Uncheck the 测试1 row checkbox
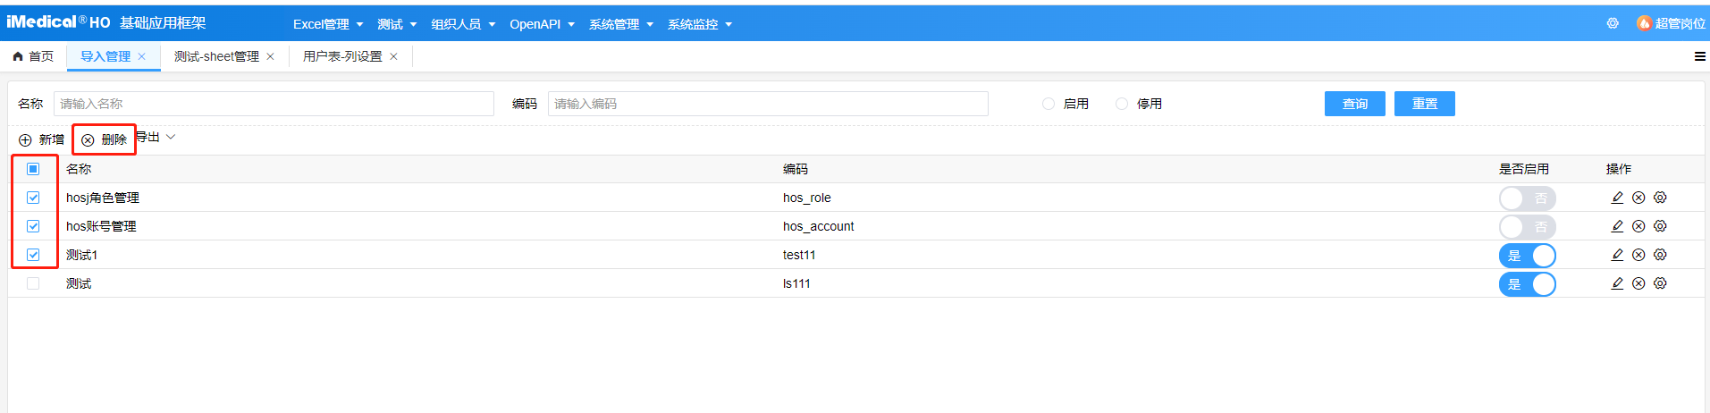This screenshot has height=413, width=1710. 33,255
